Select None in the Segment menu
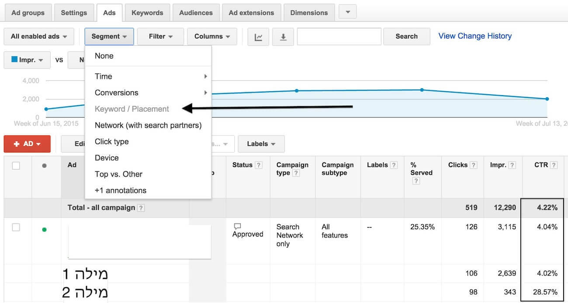Screen dimensions: 568x303 tap(148, 56)
